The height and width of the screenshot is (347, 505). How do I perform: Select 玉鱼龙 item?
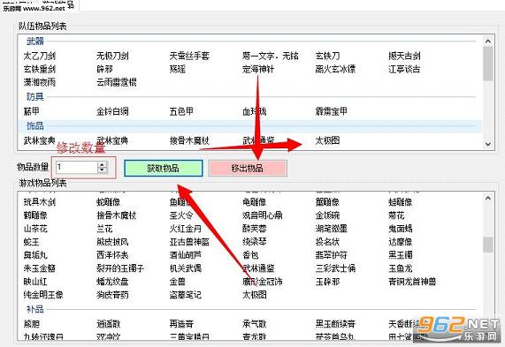click(401, 268)
